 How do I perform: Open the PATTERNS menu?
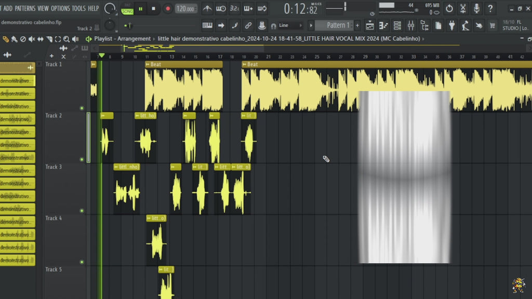[25, 8]
